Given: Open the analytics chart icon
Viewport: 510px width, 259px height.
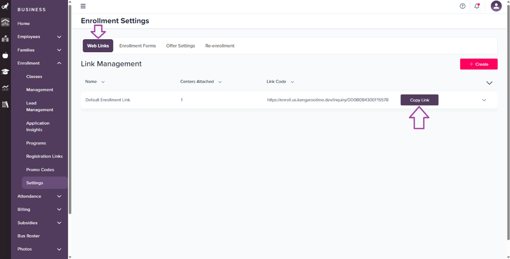Looking at the screenshot, I should 5,88.
